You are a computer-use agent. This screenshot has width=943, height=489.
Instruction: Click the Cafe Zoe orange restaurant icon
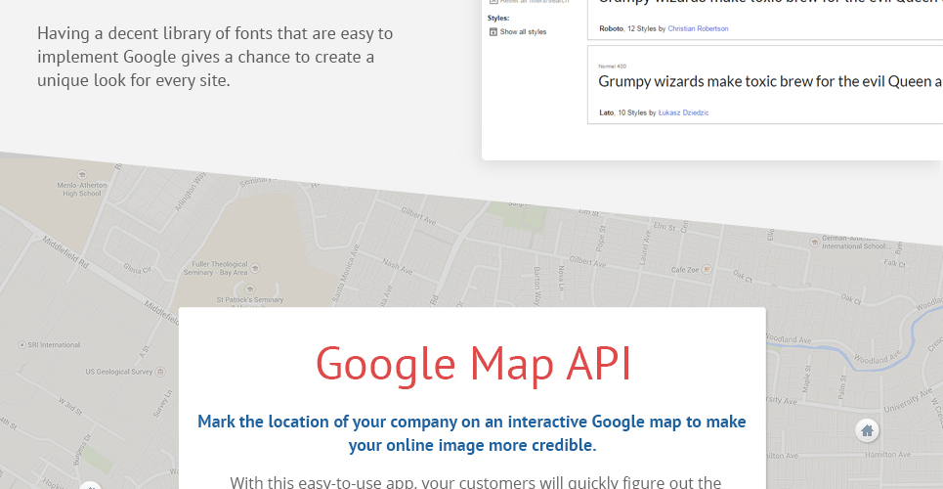coord(707,269)
